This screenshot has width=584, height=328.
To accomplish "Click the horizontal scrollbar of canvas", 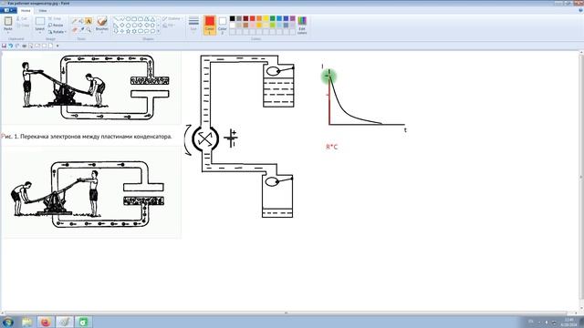I will click(x=286, y=313).
